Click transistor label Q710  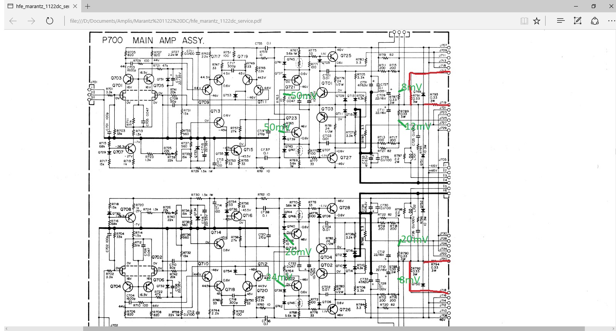[203, 264]
